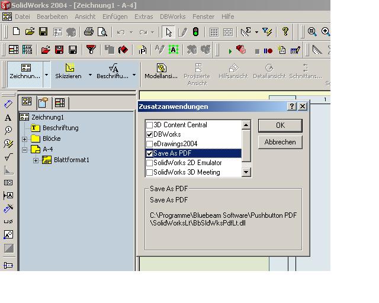Click the Rebuild traffic light icon
Screen dimensions: 379x303
click(195, 31)
